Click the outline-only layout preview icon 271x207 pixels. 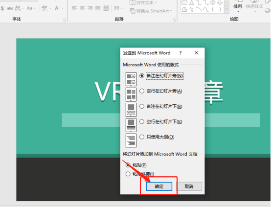[x=131, y=140]
